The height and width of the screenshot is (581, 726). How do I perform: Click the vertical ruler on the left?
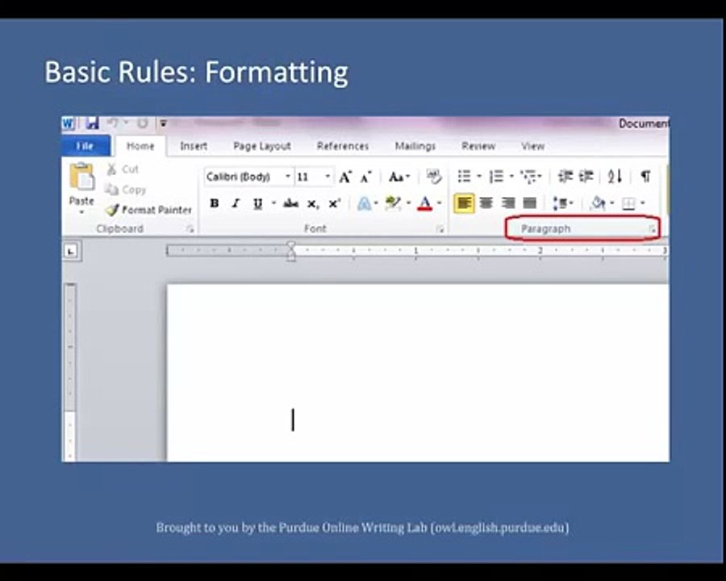click(x=70, y=372)
